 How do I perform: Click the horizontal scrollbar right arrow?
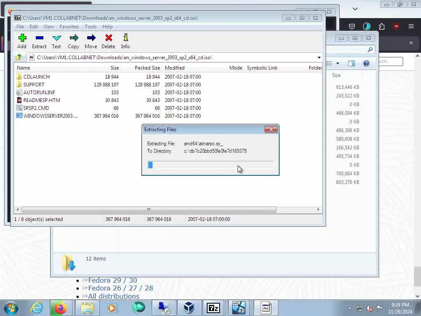pyautogui.click(x=319, y=209)
